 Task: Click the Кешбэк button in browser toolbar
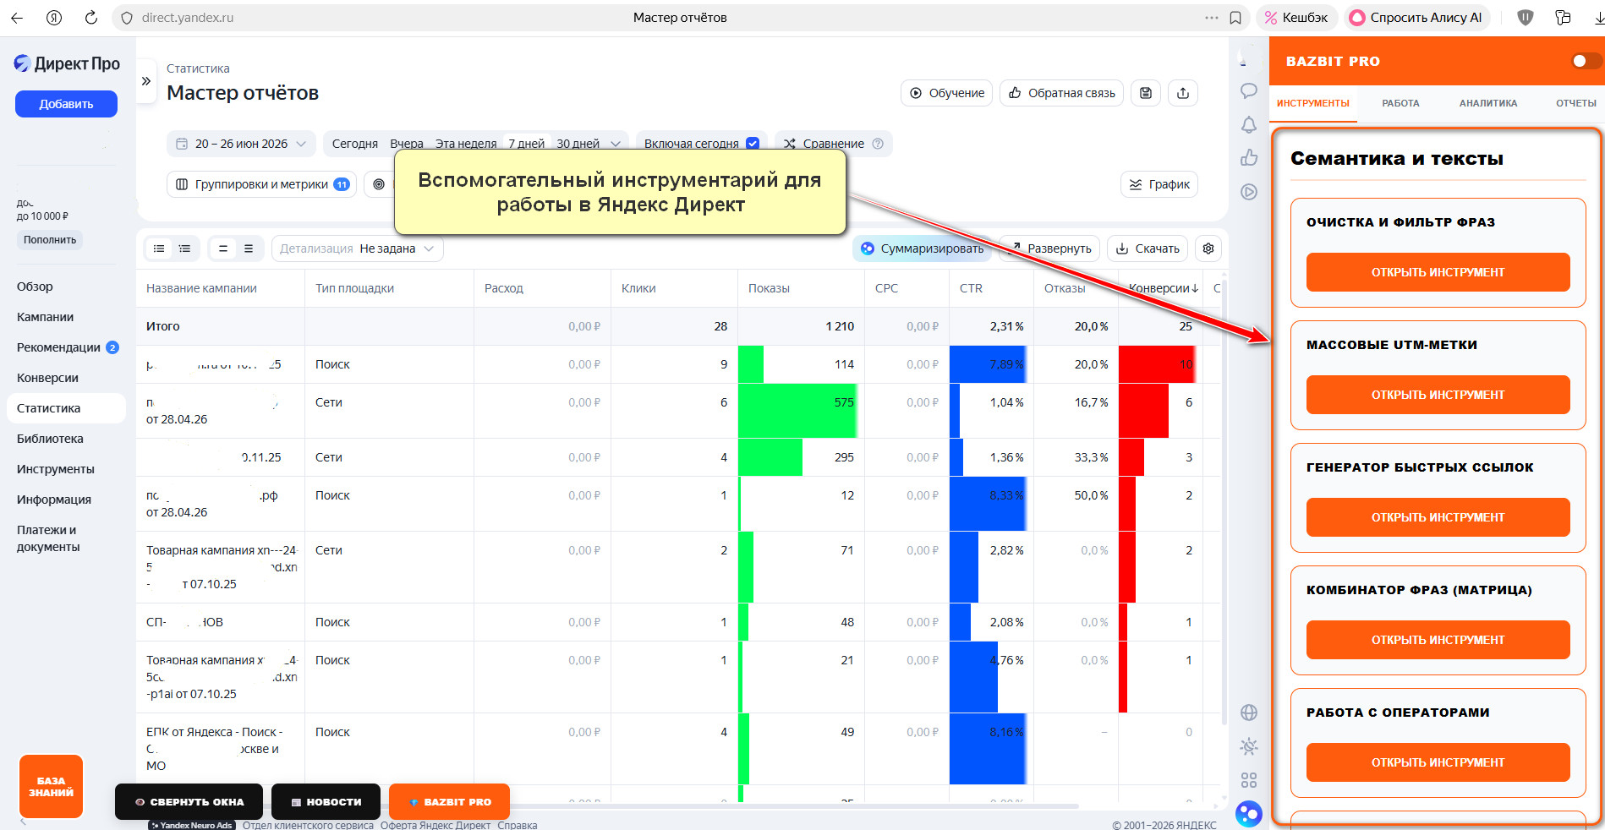pos(1296,18)
